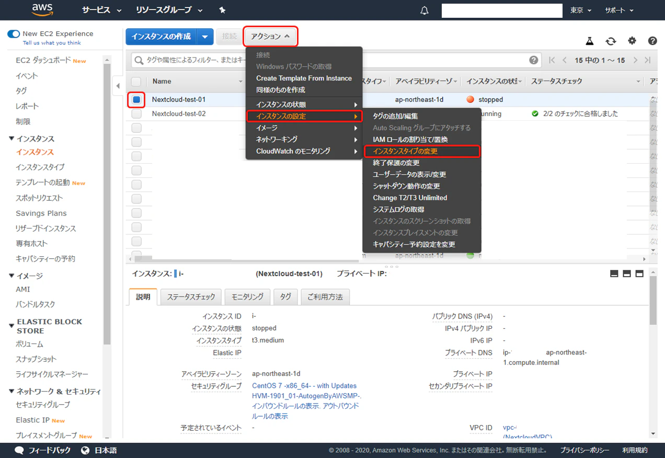This screenshot has height=458, width=665.
Task: Toggle the select-all header checkbox
Action: [x=136, y=81]
